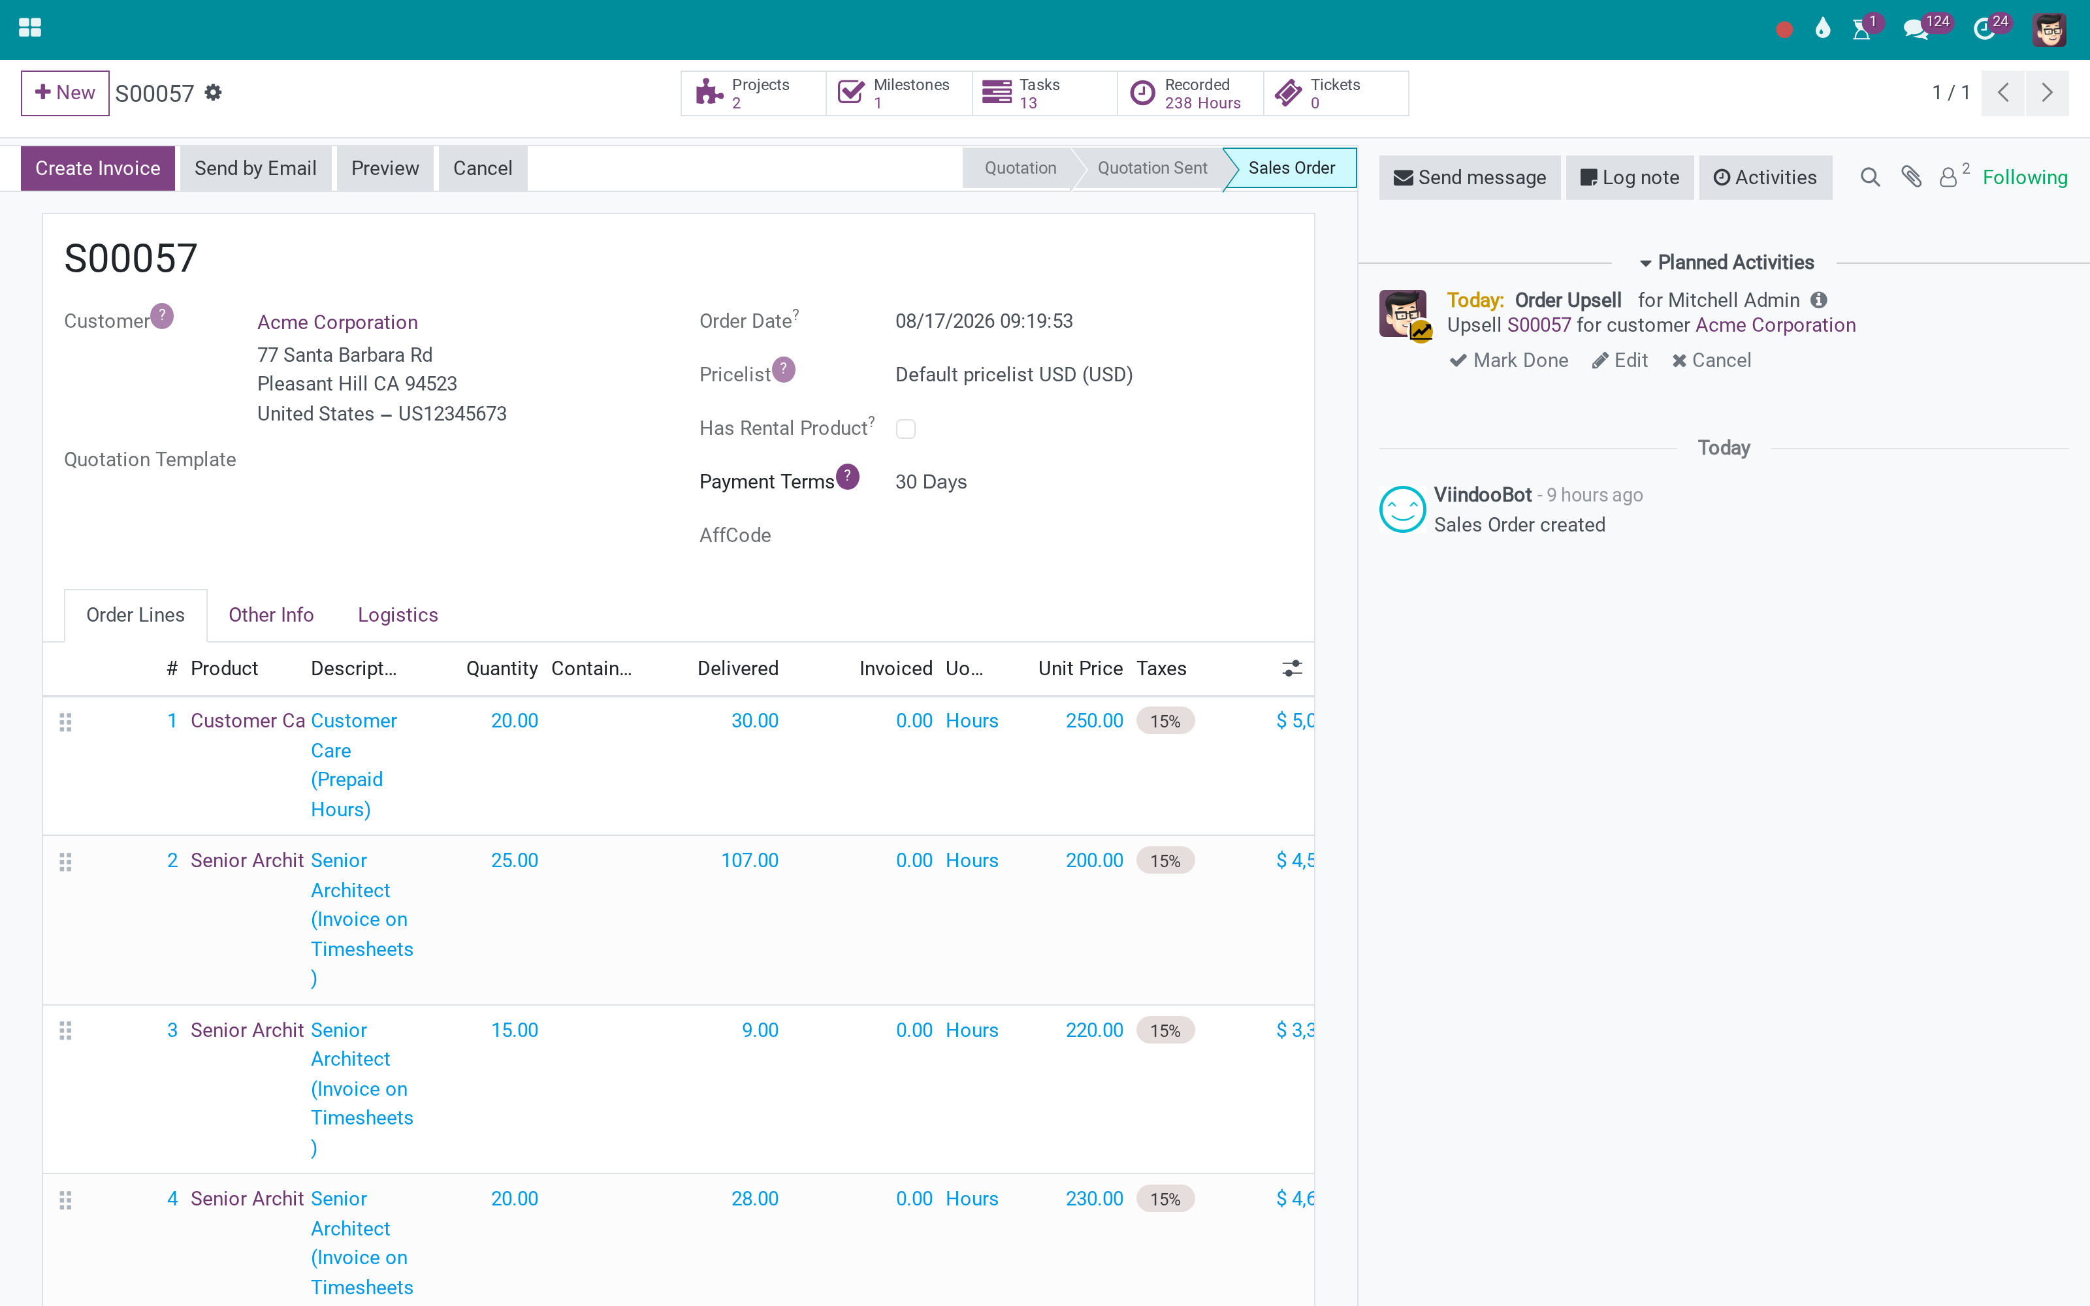The image size is (2090, 1306).
Task: Cancel the Order Upsell activity
Action: [1711, 360]
